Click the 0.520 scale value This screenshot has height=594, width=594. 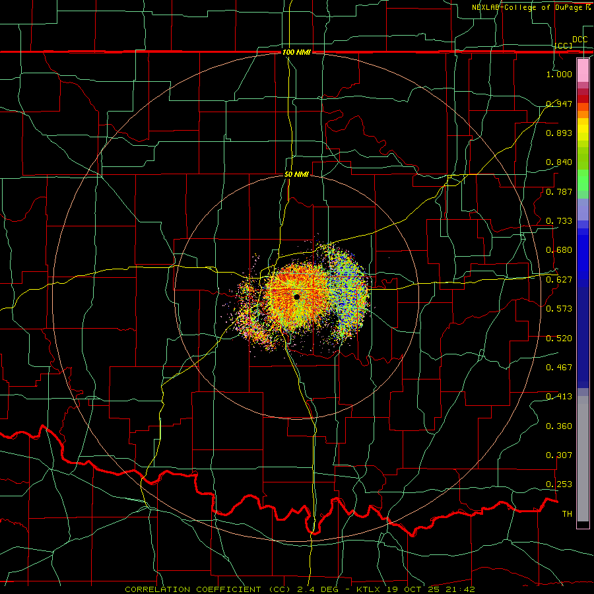(559, 339)
